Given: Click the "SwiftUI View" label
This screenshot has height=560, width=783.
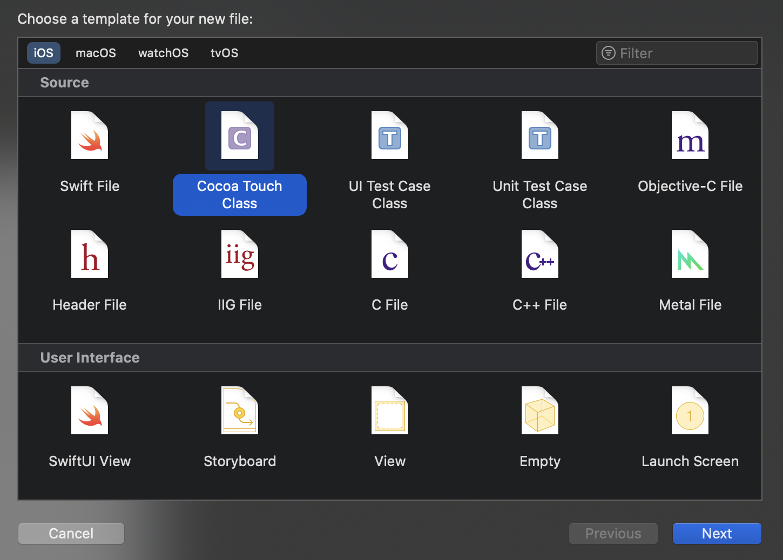Looking at the screenshot, I should point(90,461).
